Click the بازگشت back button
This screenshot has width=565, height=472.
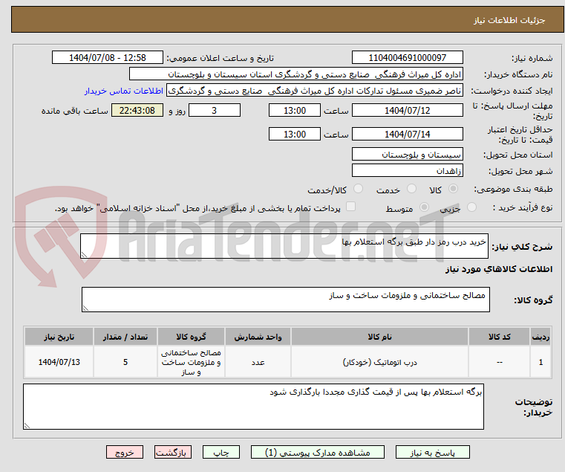click(173, 452)
